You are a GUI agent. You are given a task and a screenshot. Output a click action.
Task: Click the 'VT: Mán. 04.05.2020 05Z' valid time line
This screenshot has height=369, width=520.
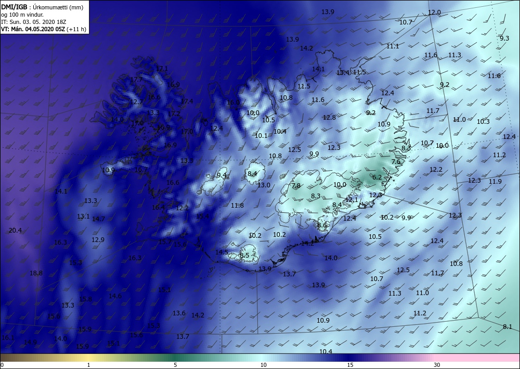[33, 29]
